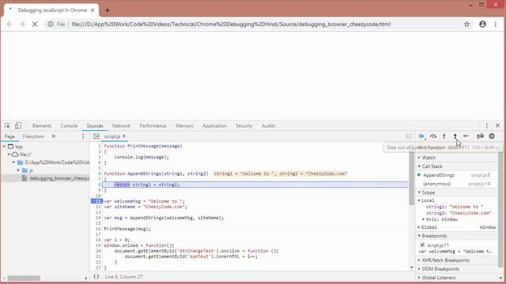
Task: Open the Application tab
Action: tap(214, 125)
